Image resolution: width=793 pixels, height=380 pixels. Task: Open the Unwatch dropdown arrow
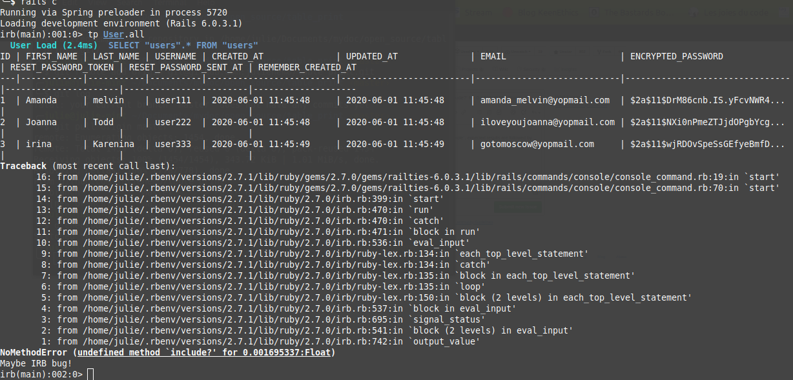coord(530,51)
